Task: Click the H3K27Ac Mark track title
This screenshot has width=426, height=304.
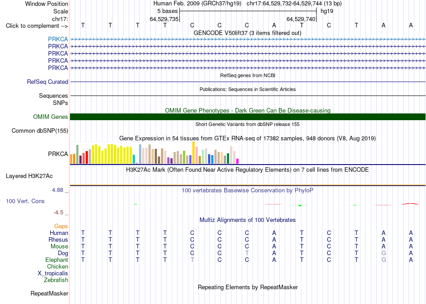Action: [x=248, y=170]
